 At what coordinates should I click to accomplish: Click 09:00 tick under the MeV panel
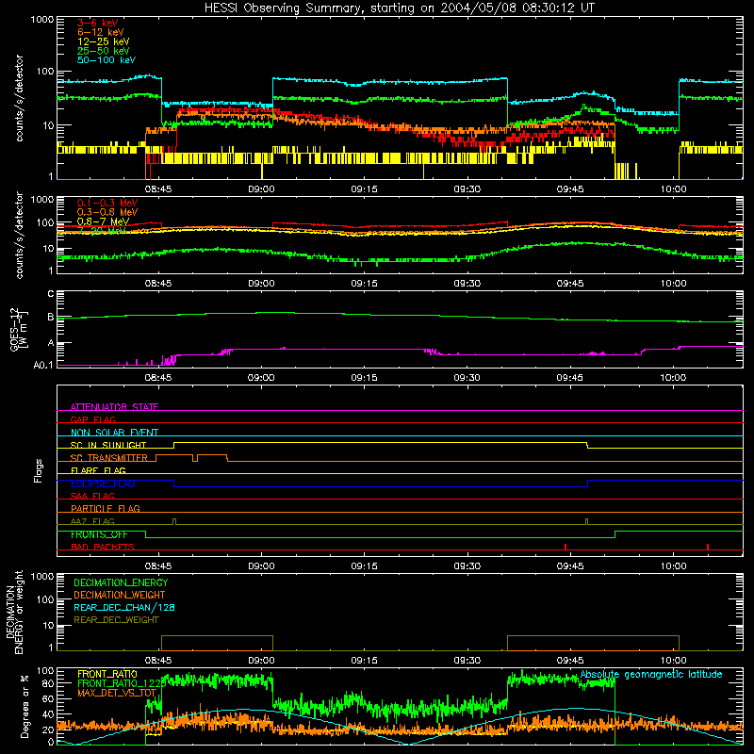261,284
